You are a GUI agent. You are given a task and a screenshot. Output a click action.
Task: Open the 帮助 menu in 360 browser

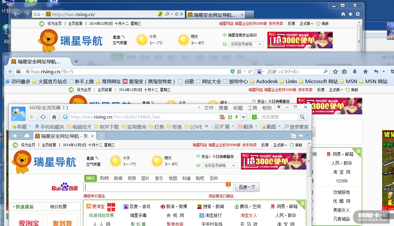267,108
